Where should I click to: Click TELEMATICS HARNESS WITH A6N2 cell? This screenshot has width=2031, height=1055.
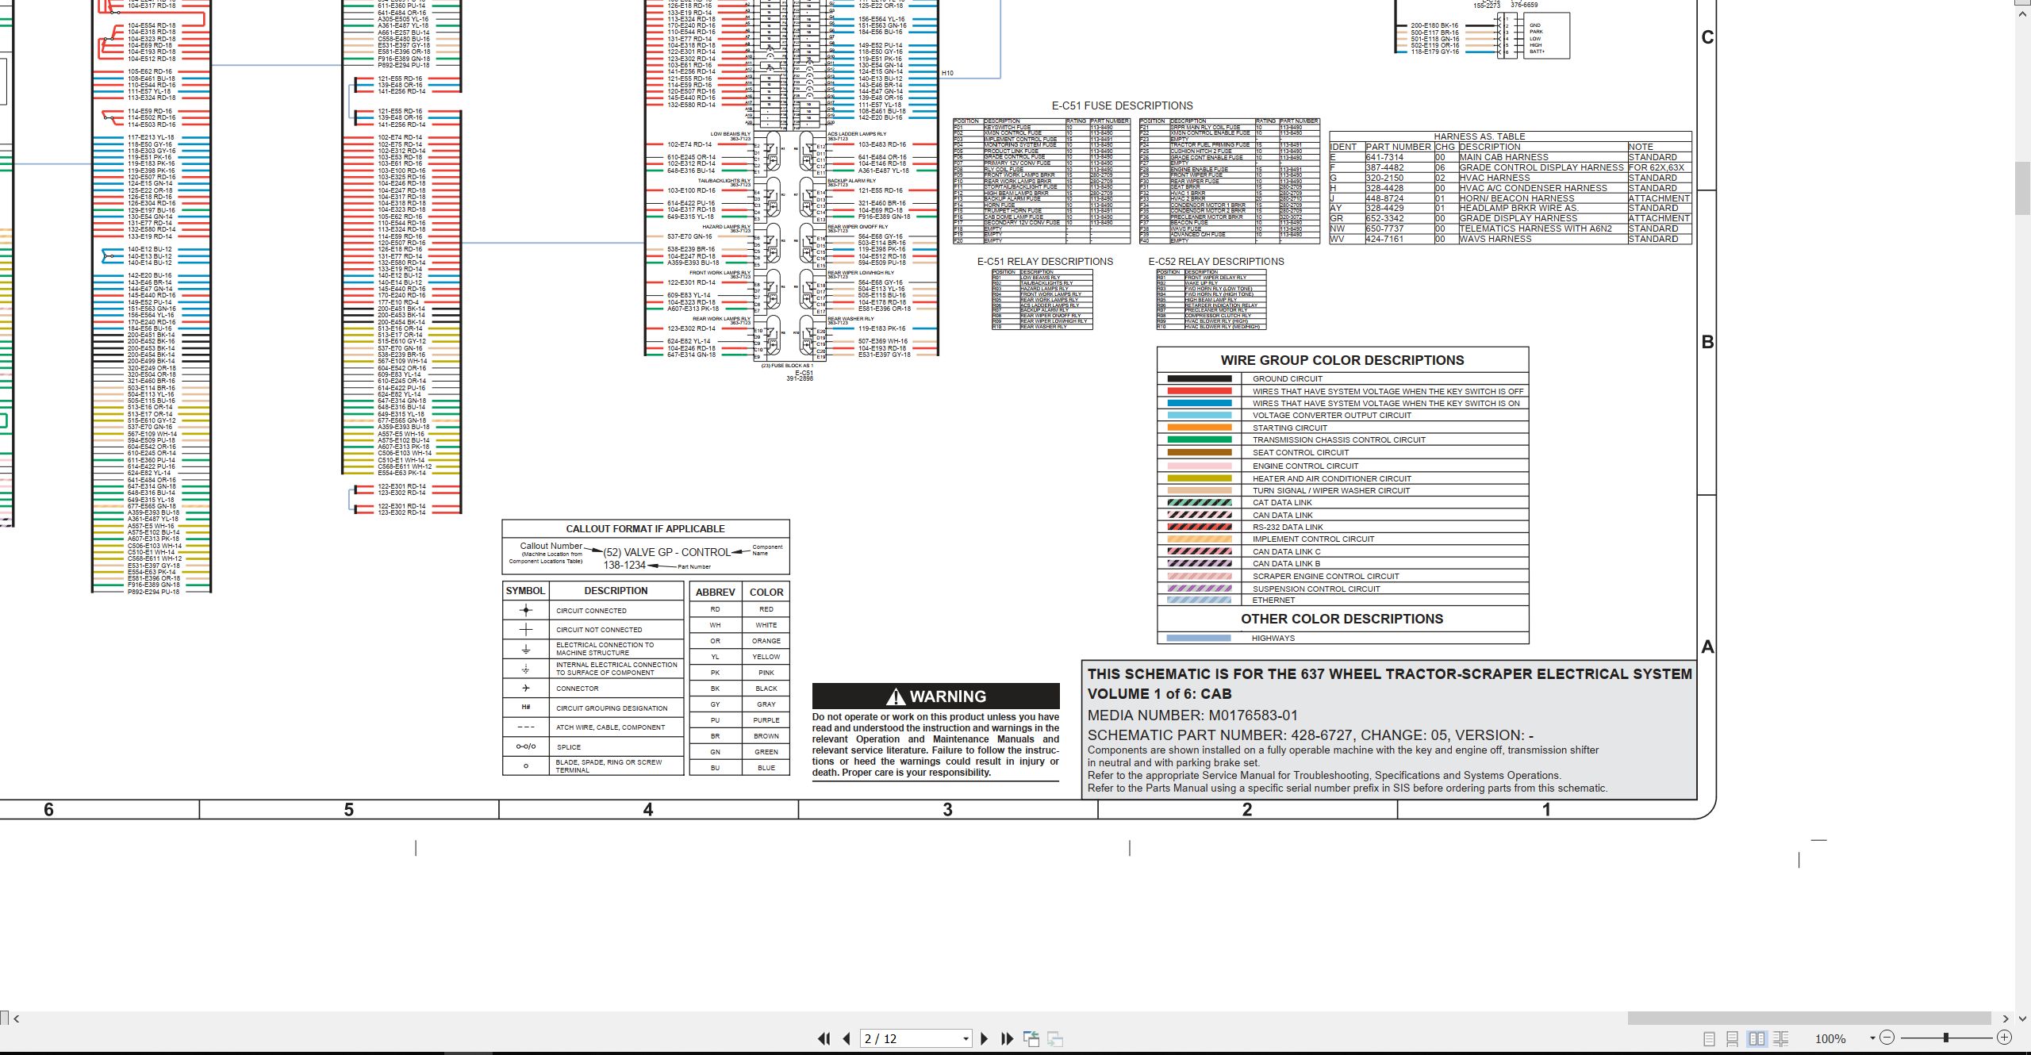point(1535,228)
